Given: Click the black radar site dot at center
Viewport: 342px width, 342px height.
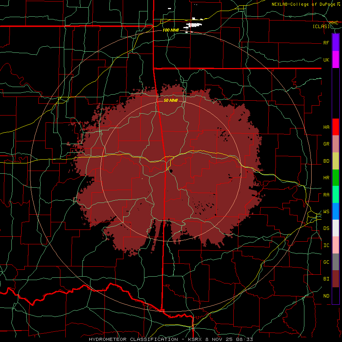Looking at the screenshot, I should [171, 171].
